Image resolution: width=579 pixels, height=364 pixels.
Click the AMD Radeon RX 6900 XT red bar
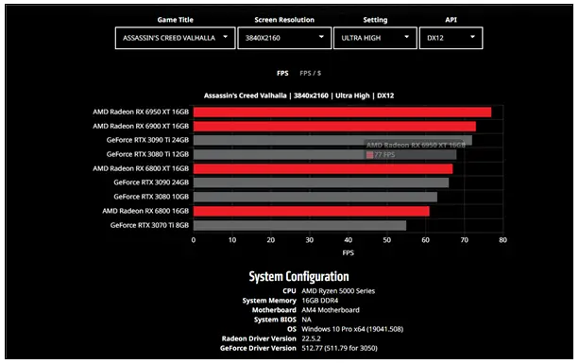point(334,127)
